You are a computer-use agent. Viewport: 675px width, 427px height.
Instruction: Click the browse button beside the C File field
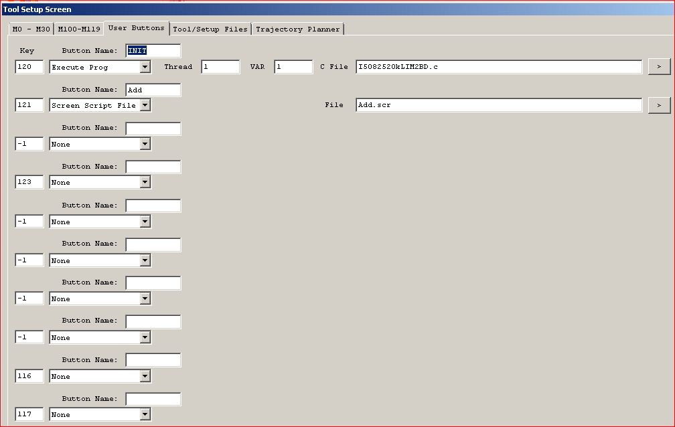659,67
